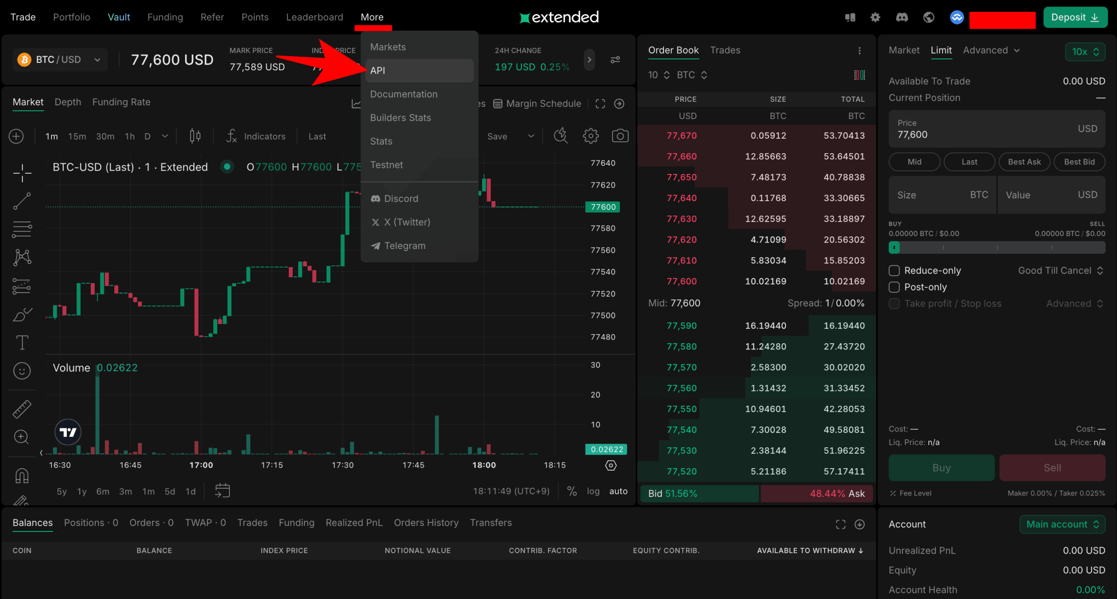Screen dimensions: 1117x599
Task: Select the Fibonacci retracement tool
Action: point(22,229)
